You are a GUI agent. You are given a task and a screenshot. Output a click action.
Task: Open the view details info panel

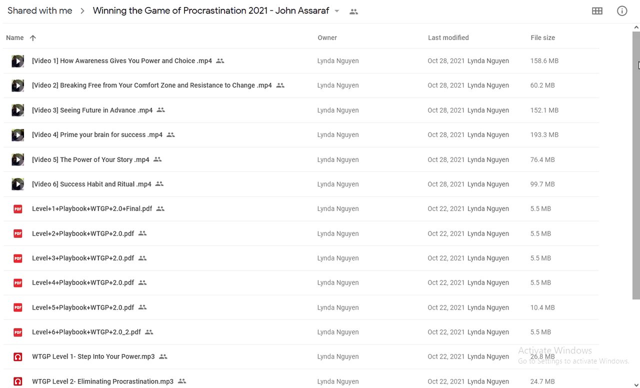[622, 11]
